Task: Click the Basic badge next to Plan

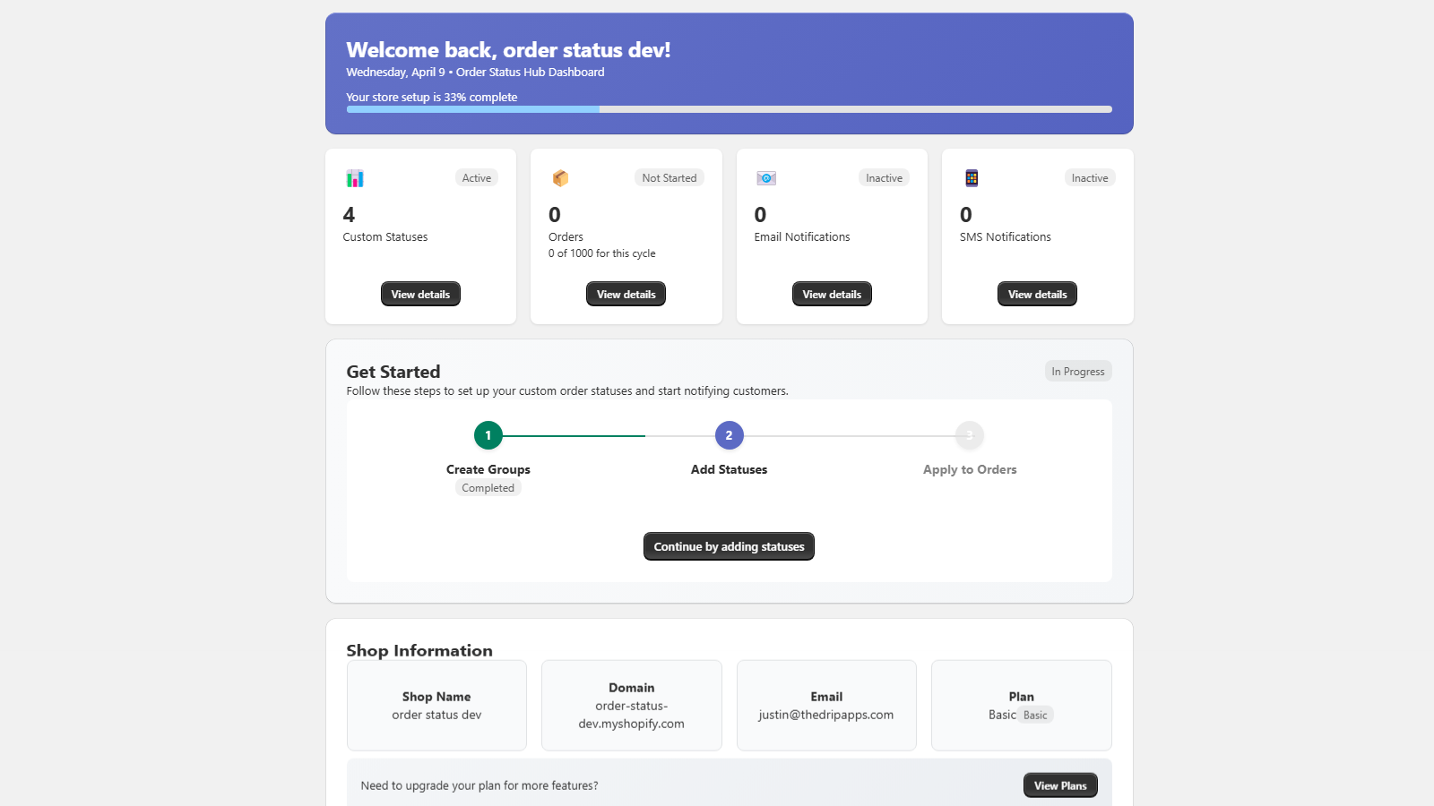Action: click(1034, 715)
